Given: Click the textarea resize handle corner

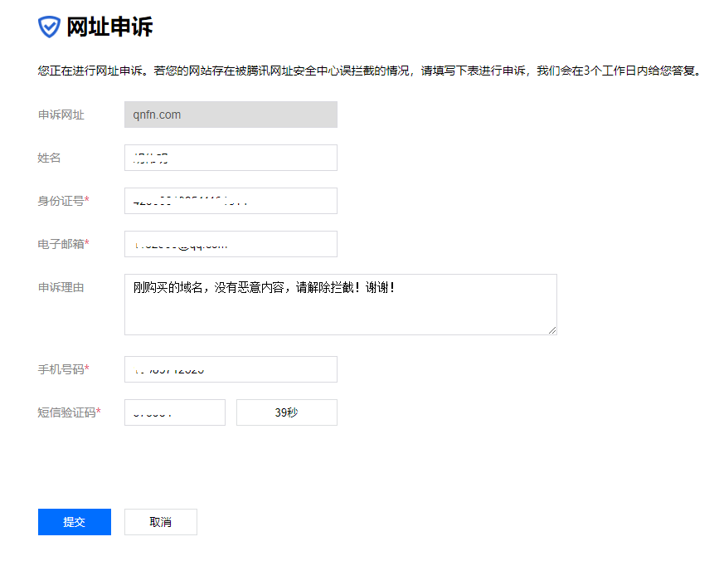Looking at the screenshot, I should click(x=551, y=329).
